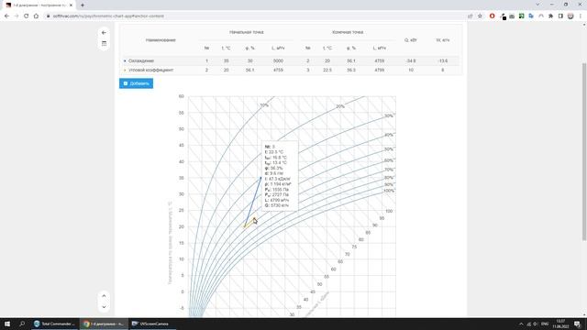587x330 pixels.
Task: Click the 5000 airflow cell in the Охлаждение row
Action: [x=278, y=60]
